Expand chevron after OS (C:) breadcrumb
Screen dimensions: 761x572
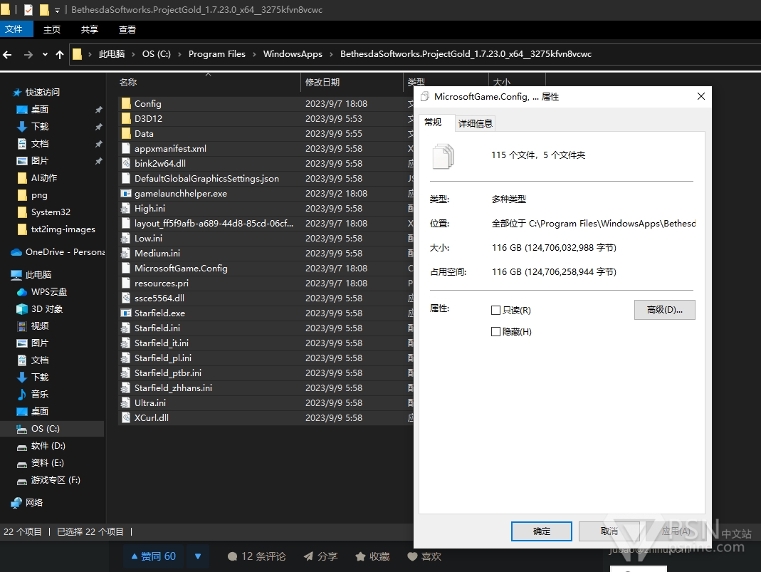coord(179,54)
